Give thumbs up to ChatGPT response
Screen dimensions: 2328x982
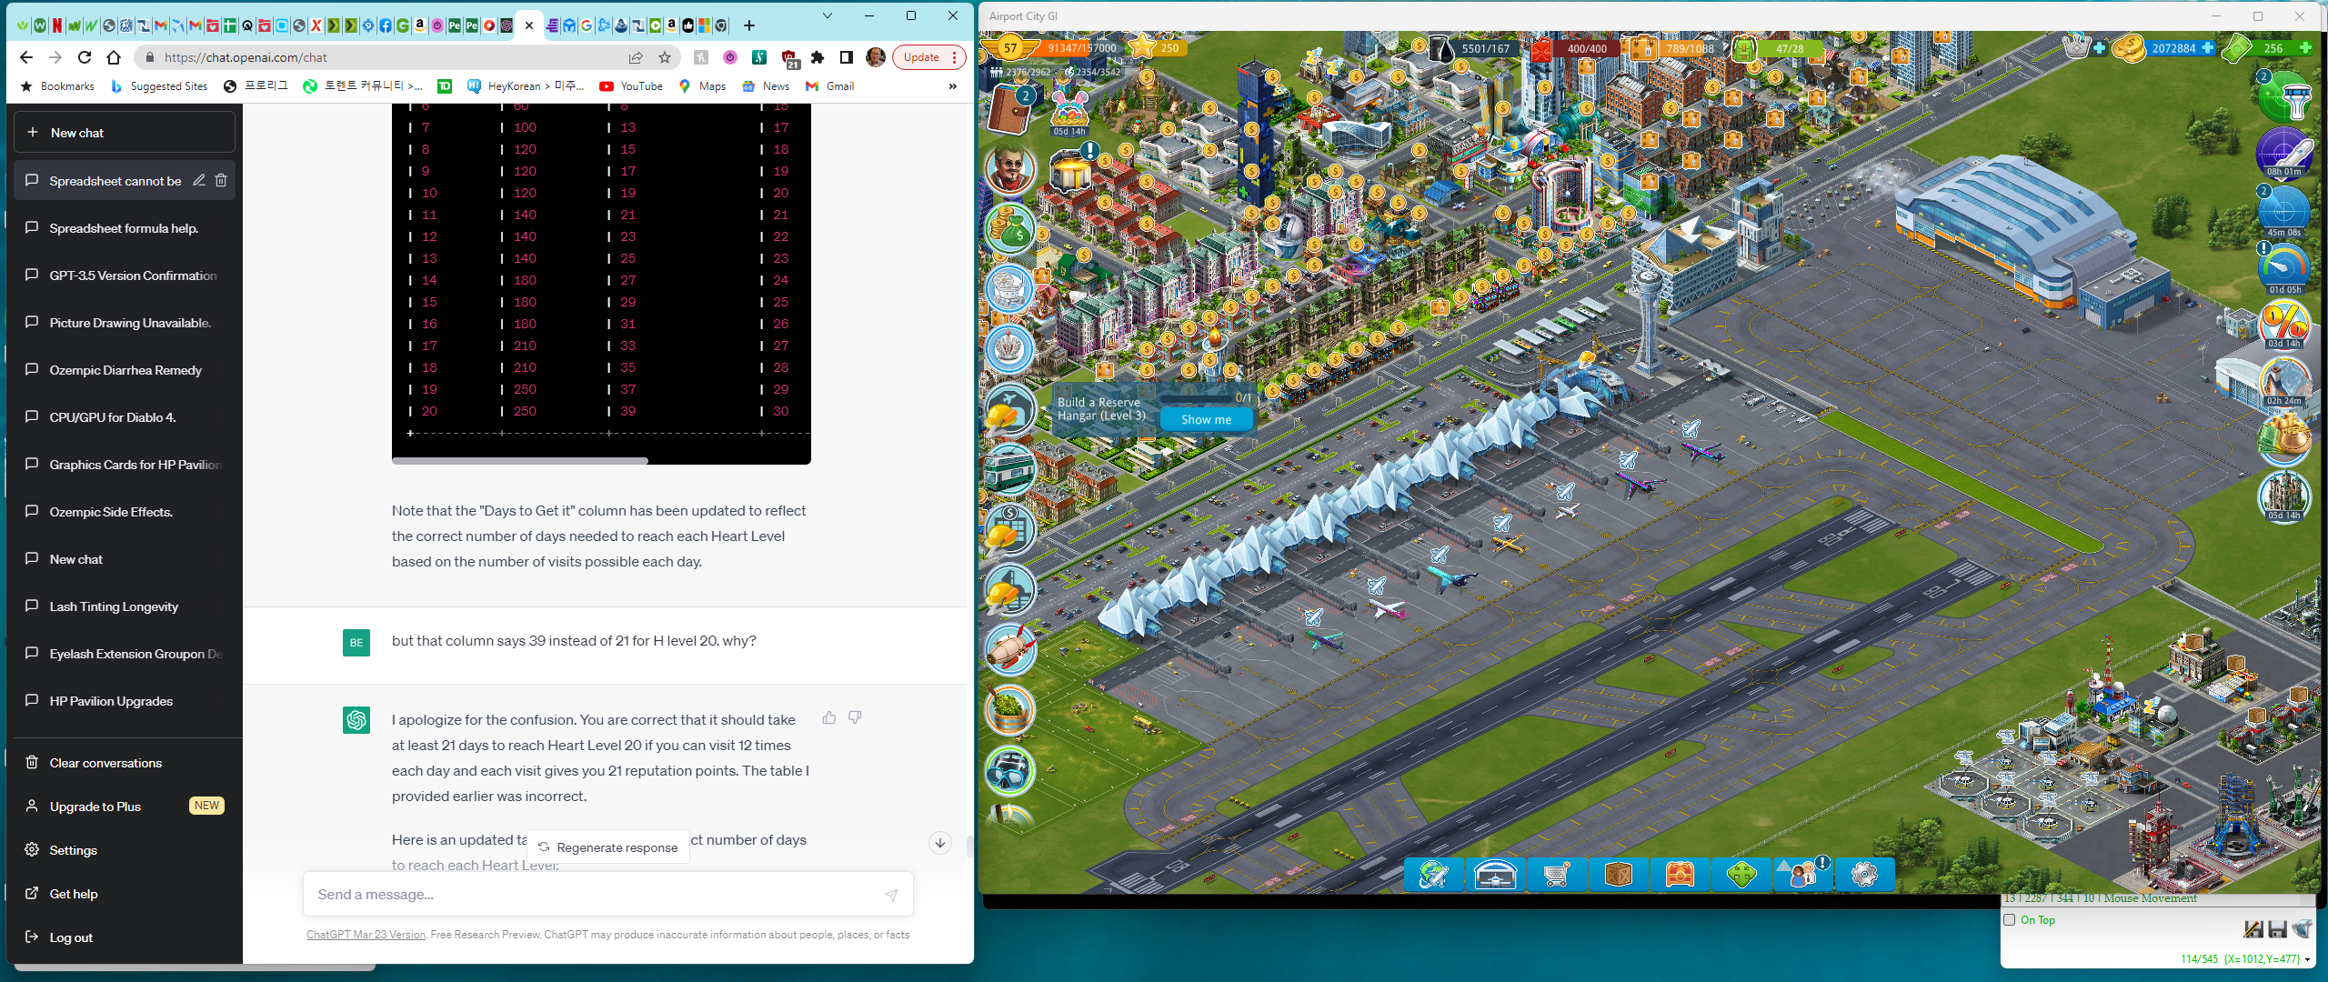829,717
